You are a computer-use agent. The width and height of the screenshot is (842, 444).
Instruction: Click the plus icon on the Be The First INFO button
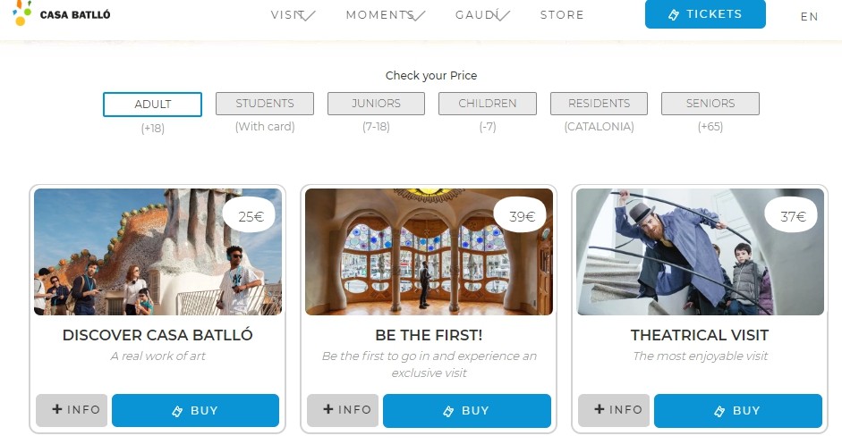328,409
